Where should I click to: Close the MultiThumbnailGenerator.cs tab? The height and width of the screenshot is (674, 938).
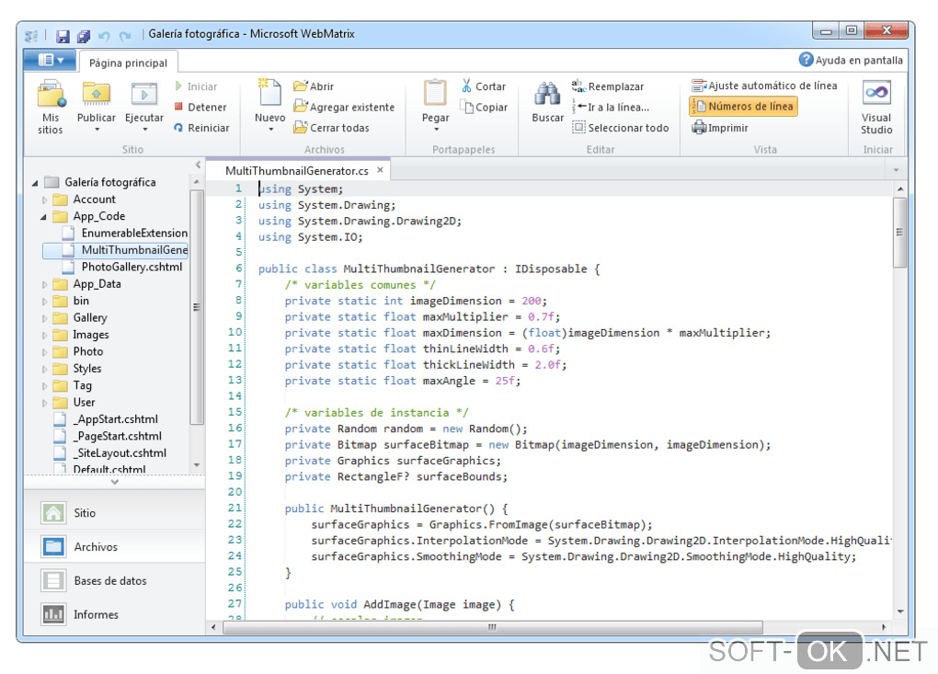[379, 170]
